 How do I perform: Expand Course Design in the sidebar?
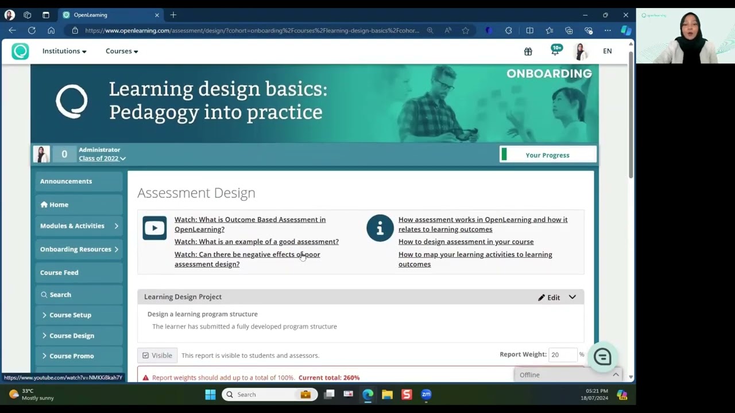pos(79,336)
